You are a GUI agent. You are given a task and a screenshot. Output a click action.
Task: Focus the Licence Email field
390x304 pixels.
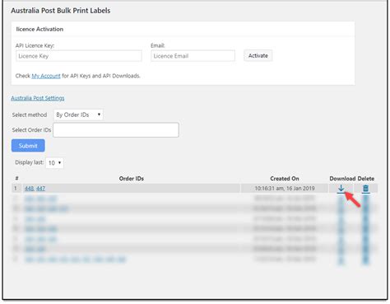point(193,56)
